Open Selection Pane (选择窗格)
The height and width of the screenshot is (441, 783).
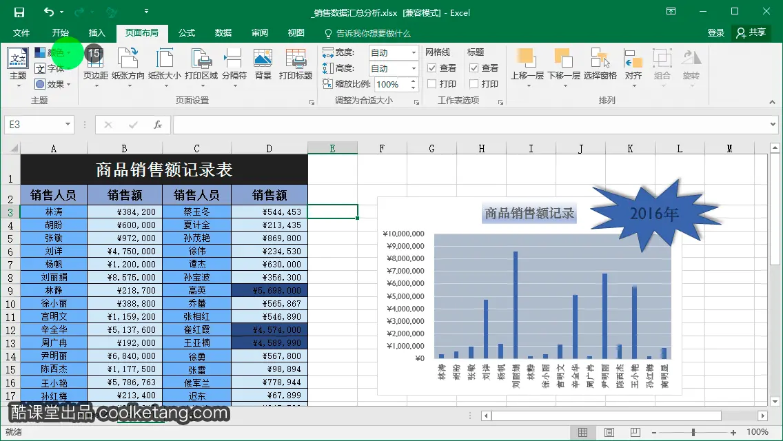[x=600, y=65]
